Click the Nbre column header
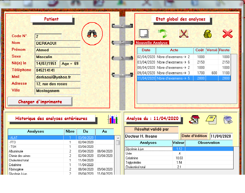 (x=70, y=132)
